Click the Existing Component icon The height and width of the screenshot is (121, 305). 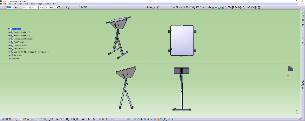219,7
